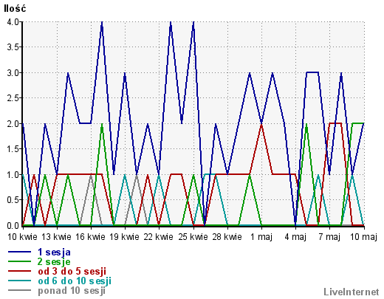This screenshot has width=384, height=299.
Task: Click the '2 sesje' legend label
Action: point(54,261)
